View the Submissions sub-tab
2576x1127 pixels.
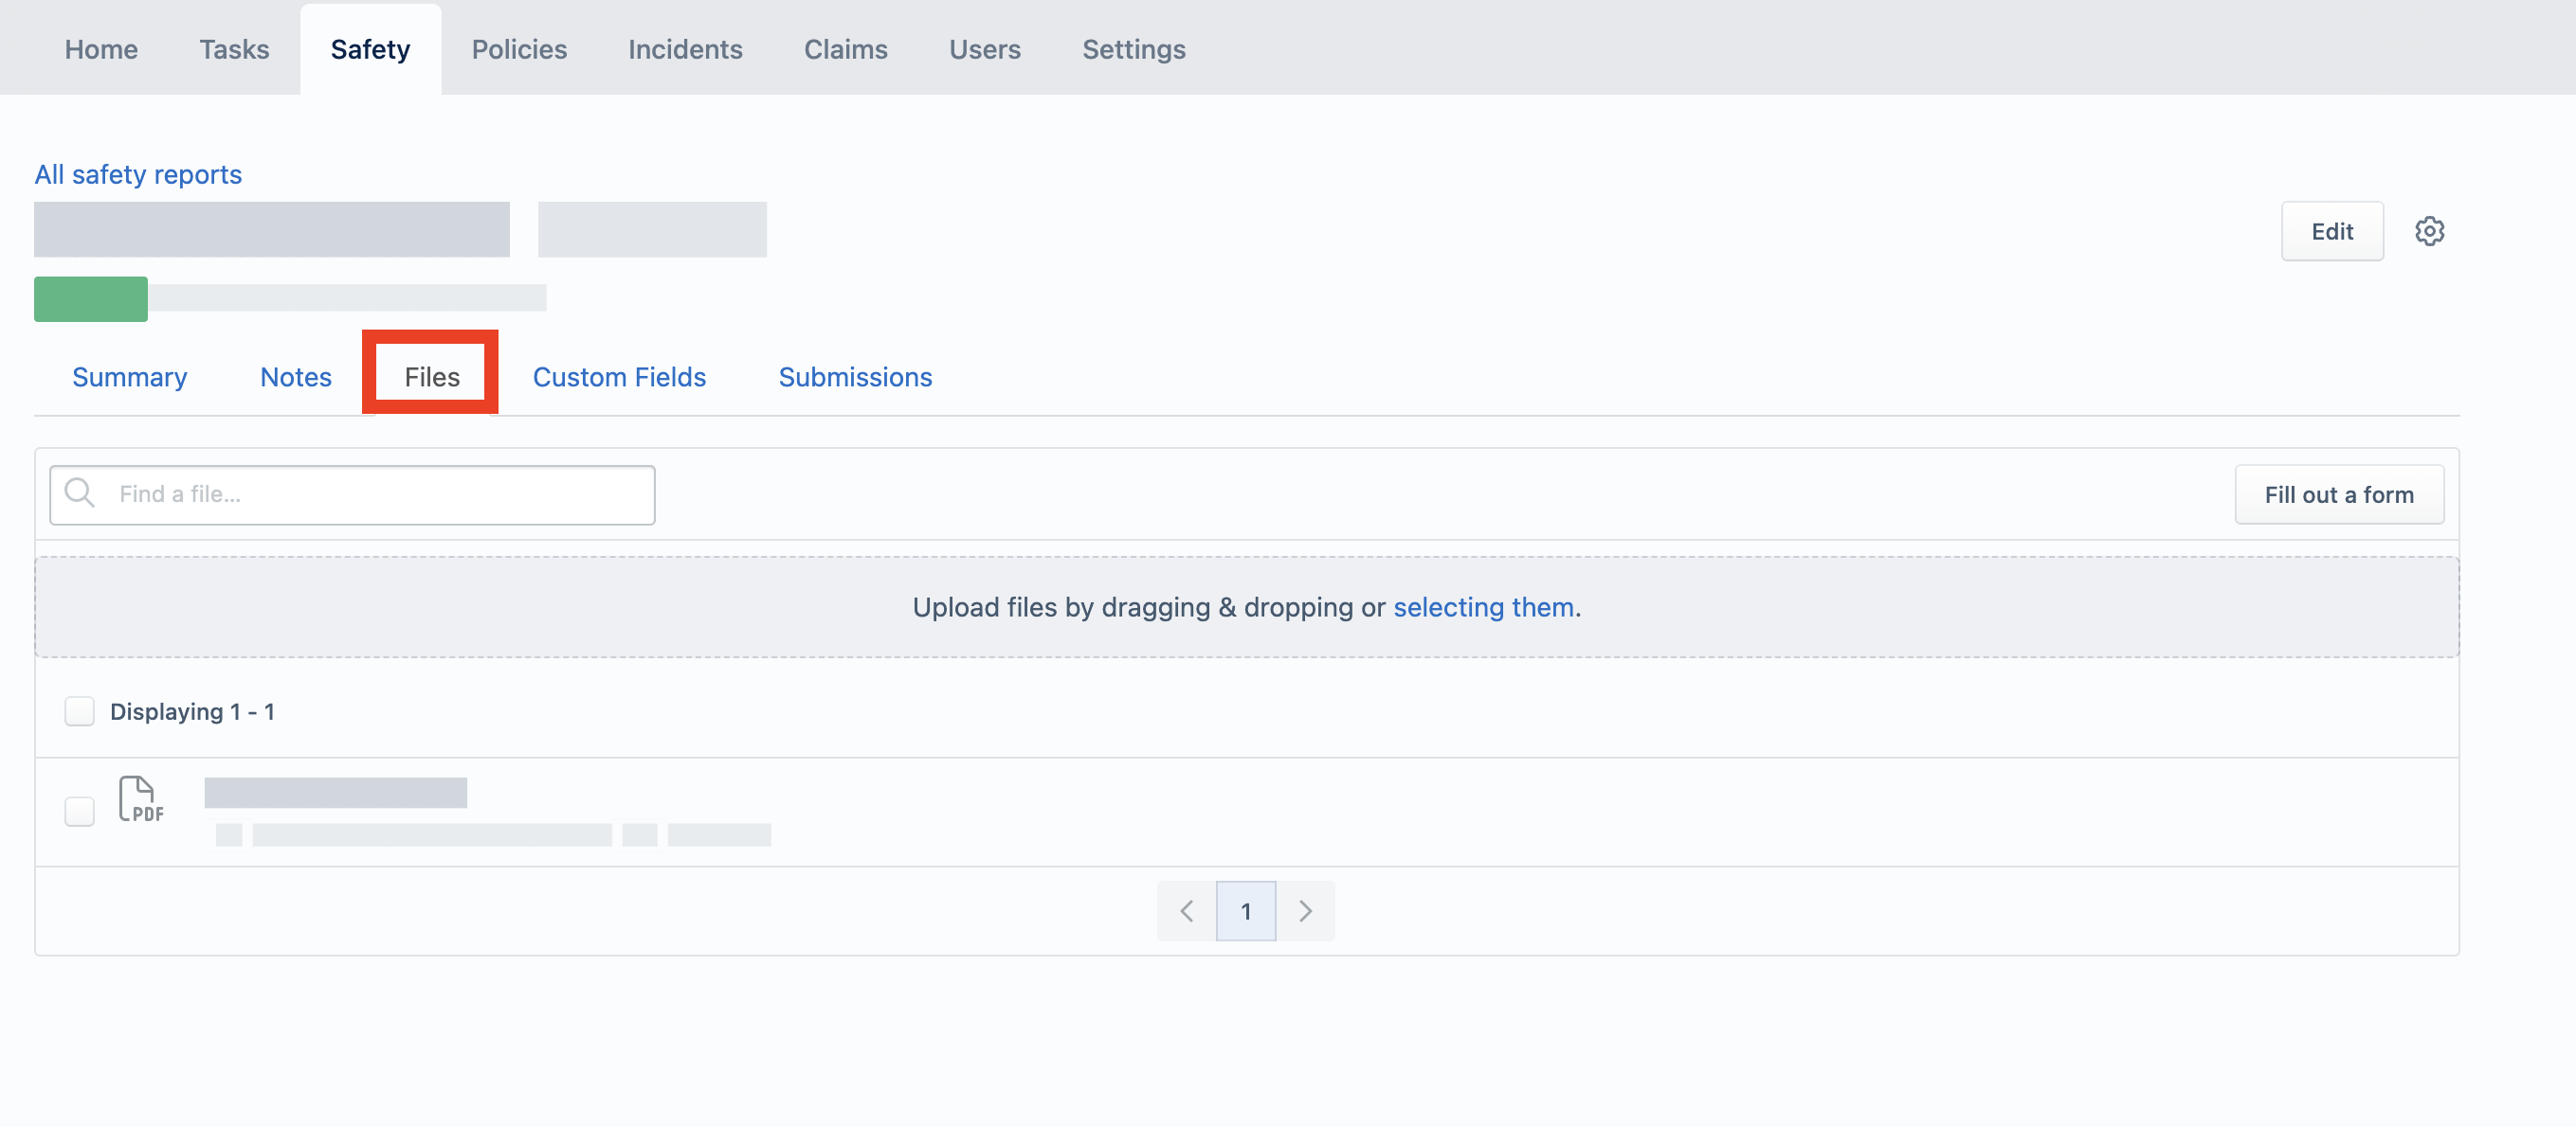tap(855, 377)
